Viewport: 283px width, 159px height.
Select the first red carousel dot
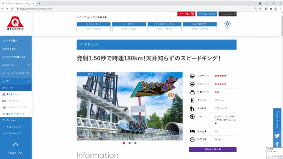pos(124,143)
